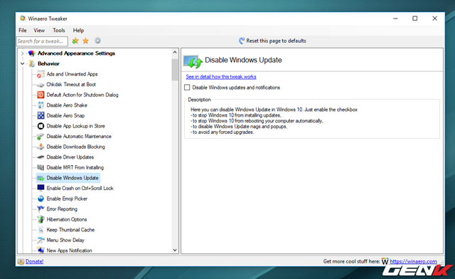Select Menu Show Delay tree item text
Viewport: 455px width, 279px height.
pyautogui.click(x=65, y=241)
